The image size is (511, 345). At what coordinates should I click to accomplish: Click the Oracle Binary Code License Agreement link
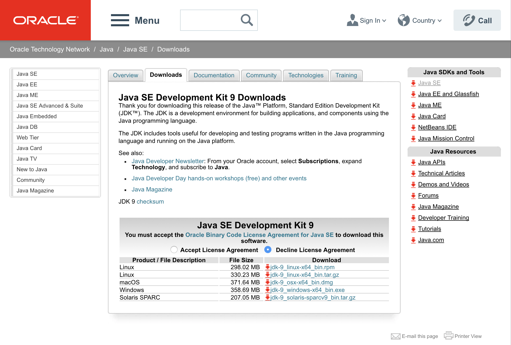pos(260,234)
